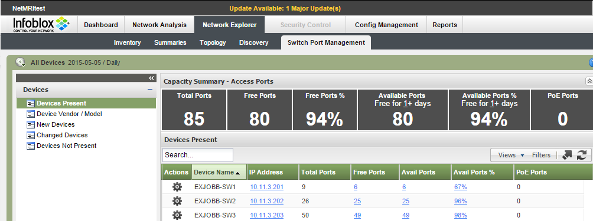Open IP address 10.11.3.203 link
The image size is (593, 221).
click(266, 216)
